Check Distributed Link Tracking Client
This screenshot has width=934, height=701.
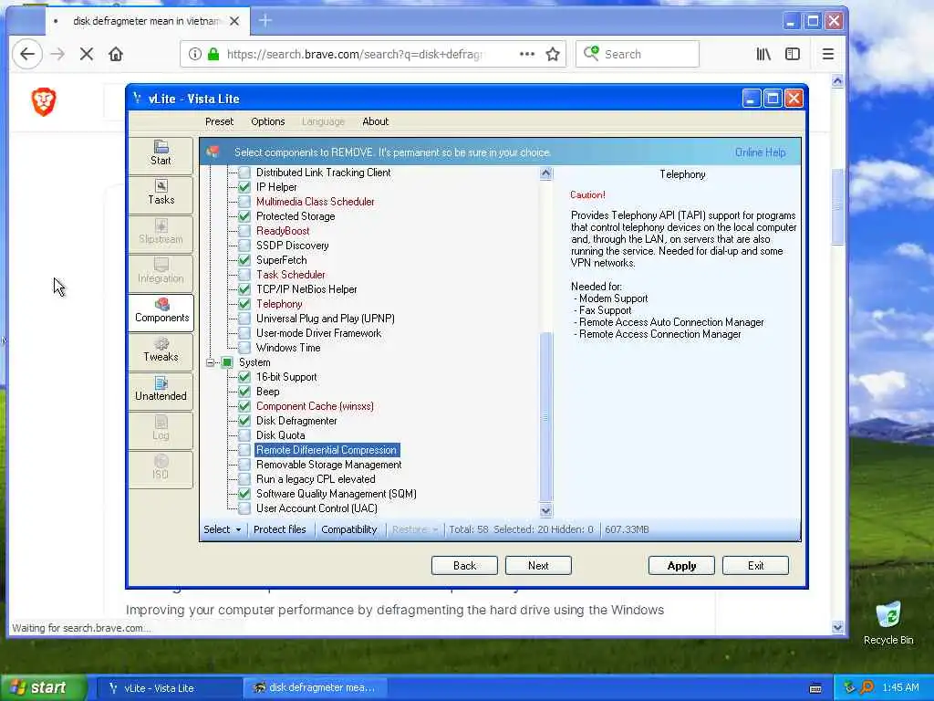[244, 173]
